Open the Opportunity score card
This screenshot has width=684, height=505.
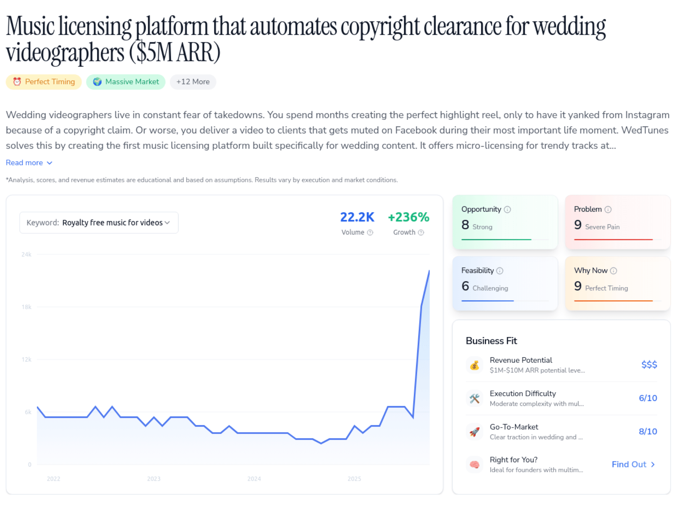[x=505, y=222]
